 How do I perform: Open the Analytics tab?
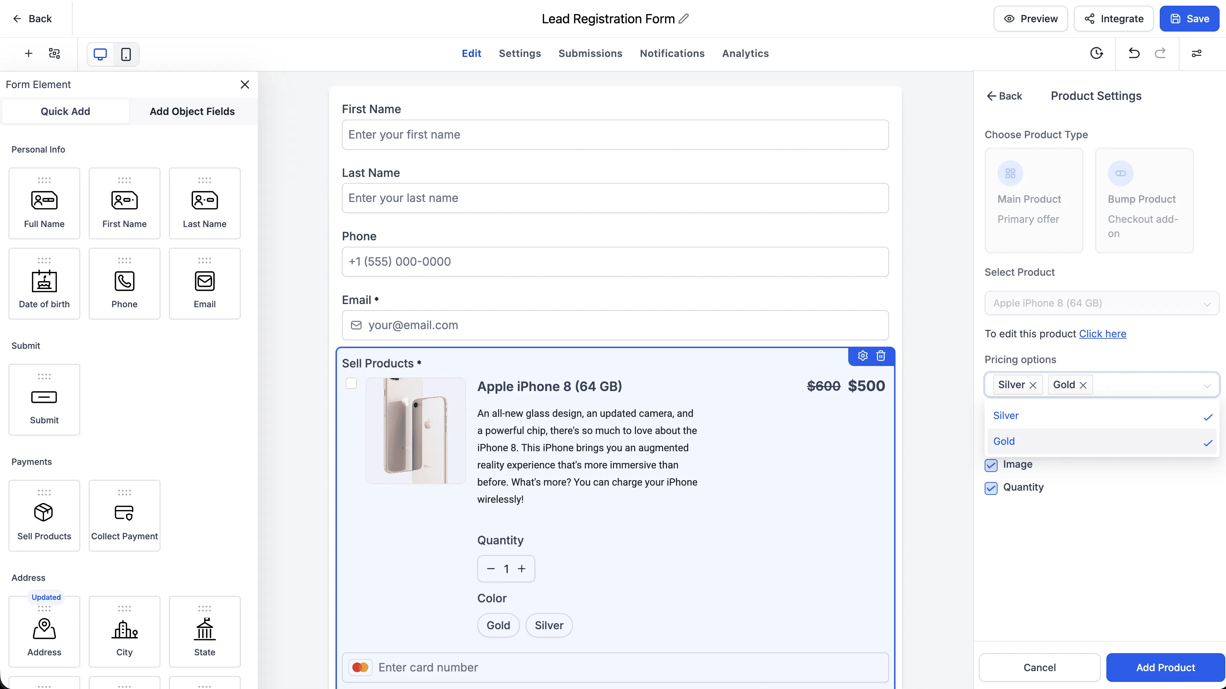tap(745, 53)
